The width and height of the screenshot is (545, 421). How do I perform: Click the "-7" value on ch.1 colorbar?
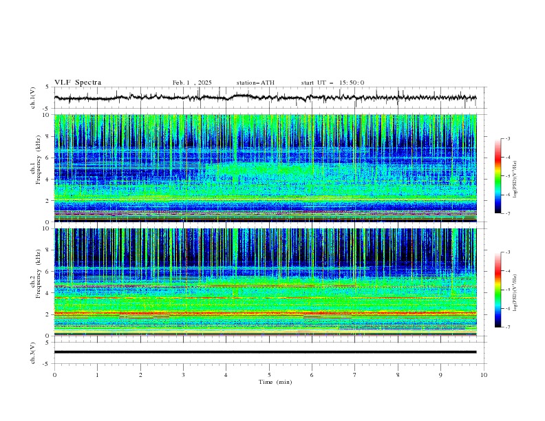[x=508, y=213]
